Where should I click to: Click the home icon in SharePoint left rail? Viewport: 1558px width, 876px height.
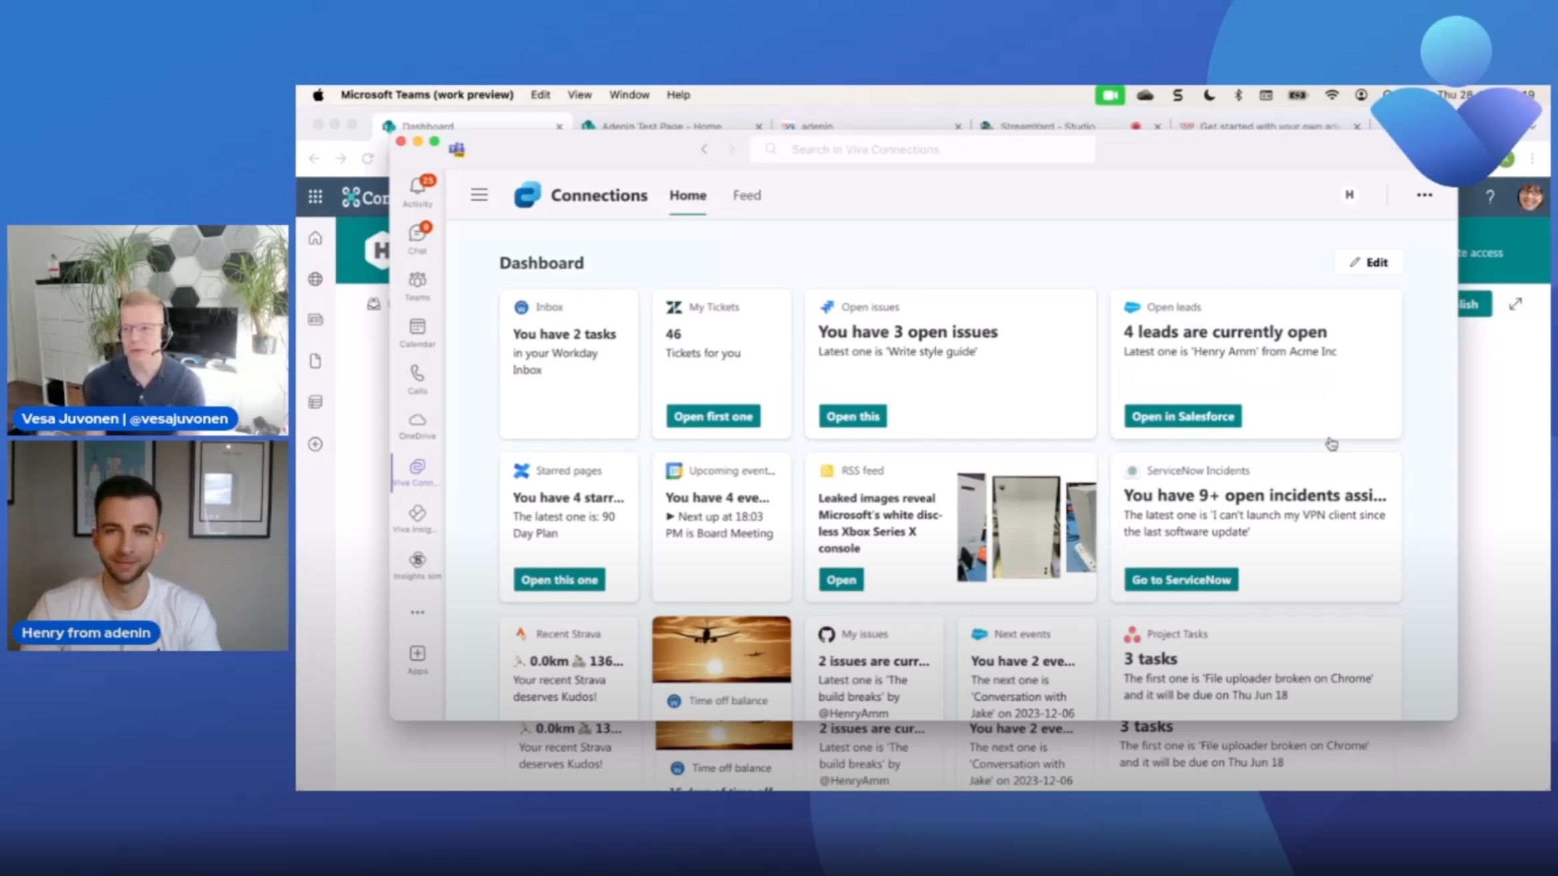pos(315,238)
